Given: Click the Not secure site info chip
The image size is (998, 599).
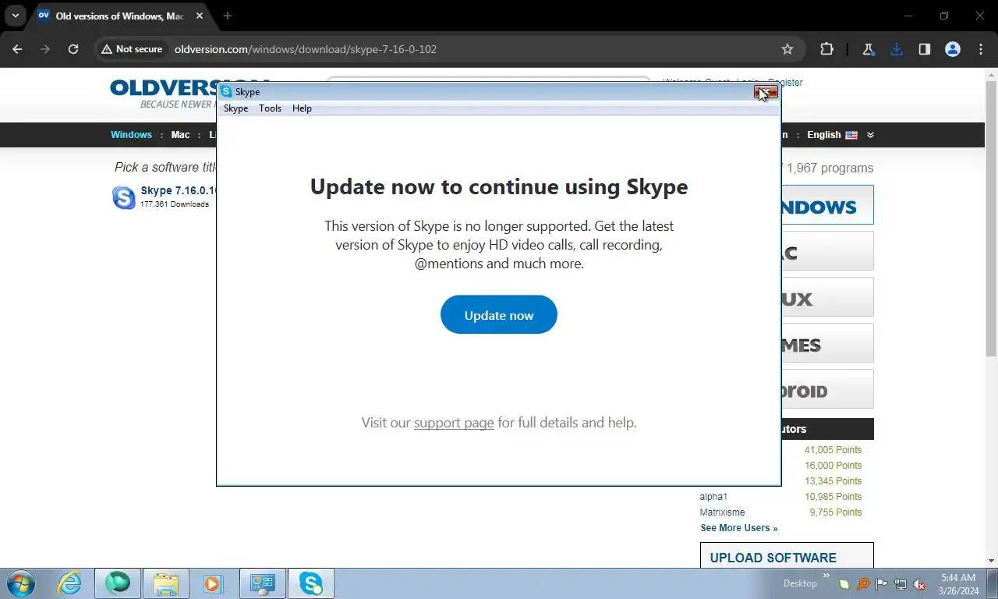Looking at the screenshot, I should [132, 49].
